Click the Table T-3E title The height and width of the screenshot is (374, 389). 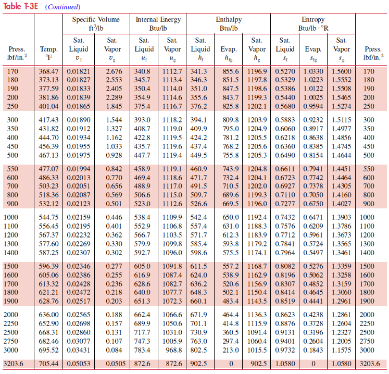pos(20,6)
